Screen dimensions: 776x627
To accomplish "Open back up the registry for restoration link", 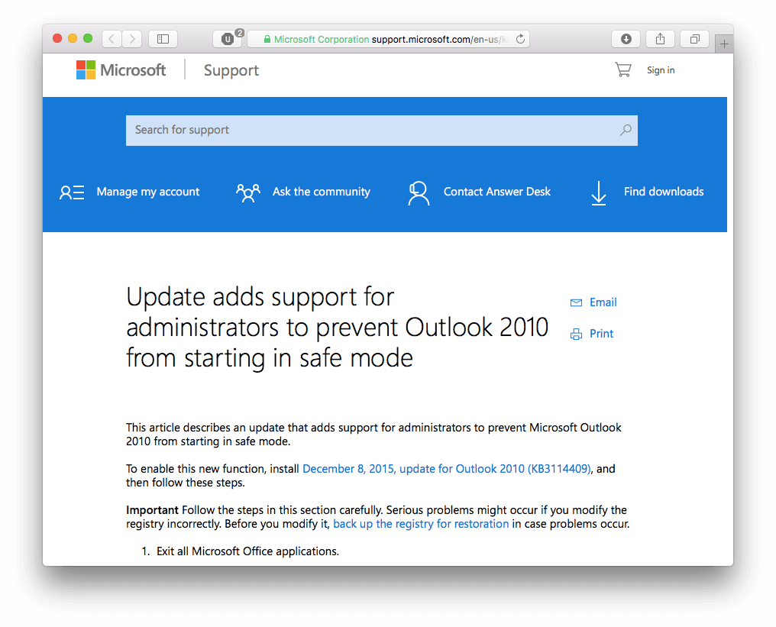I will point(421,524).
